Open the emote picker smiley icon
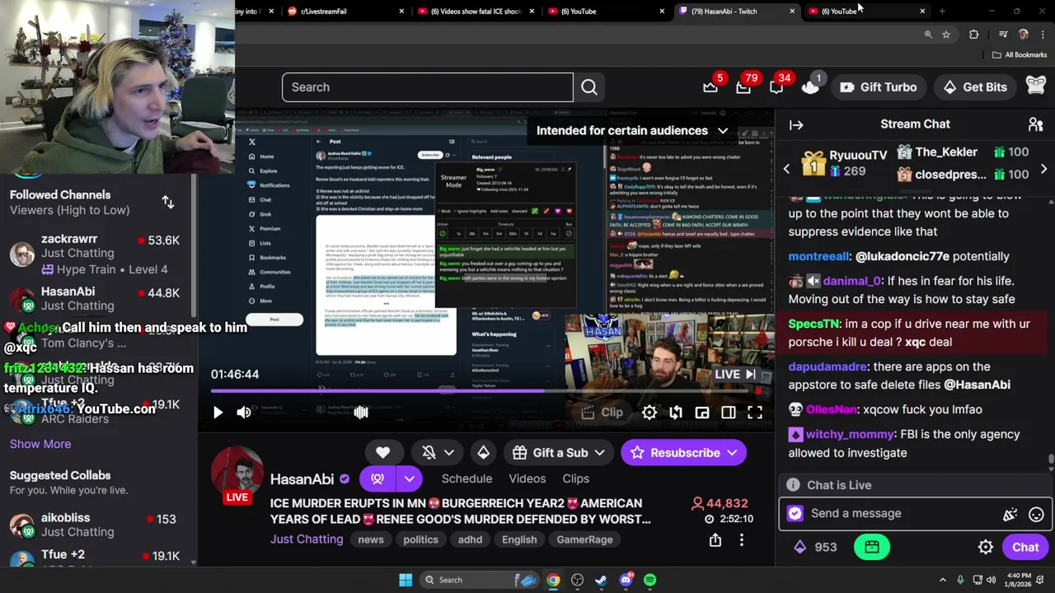1055x593 pixels. [1036, 514]
